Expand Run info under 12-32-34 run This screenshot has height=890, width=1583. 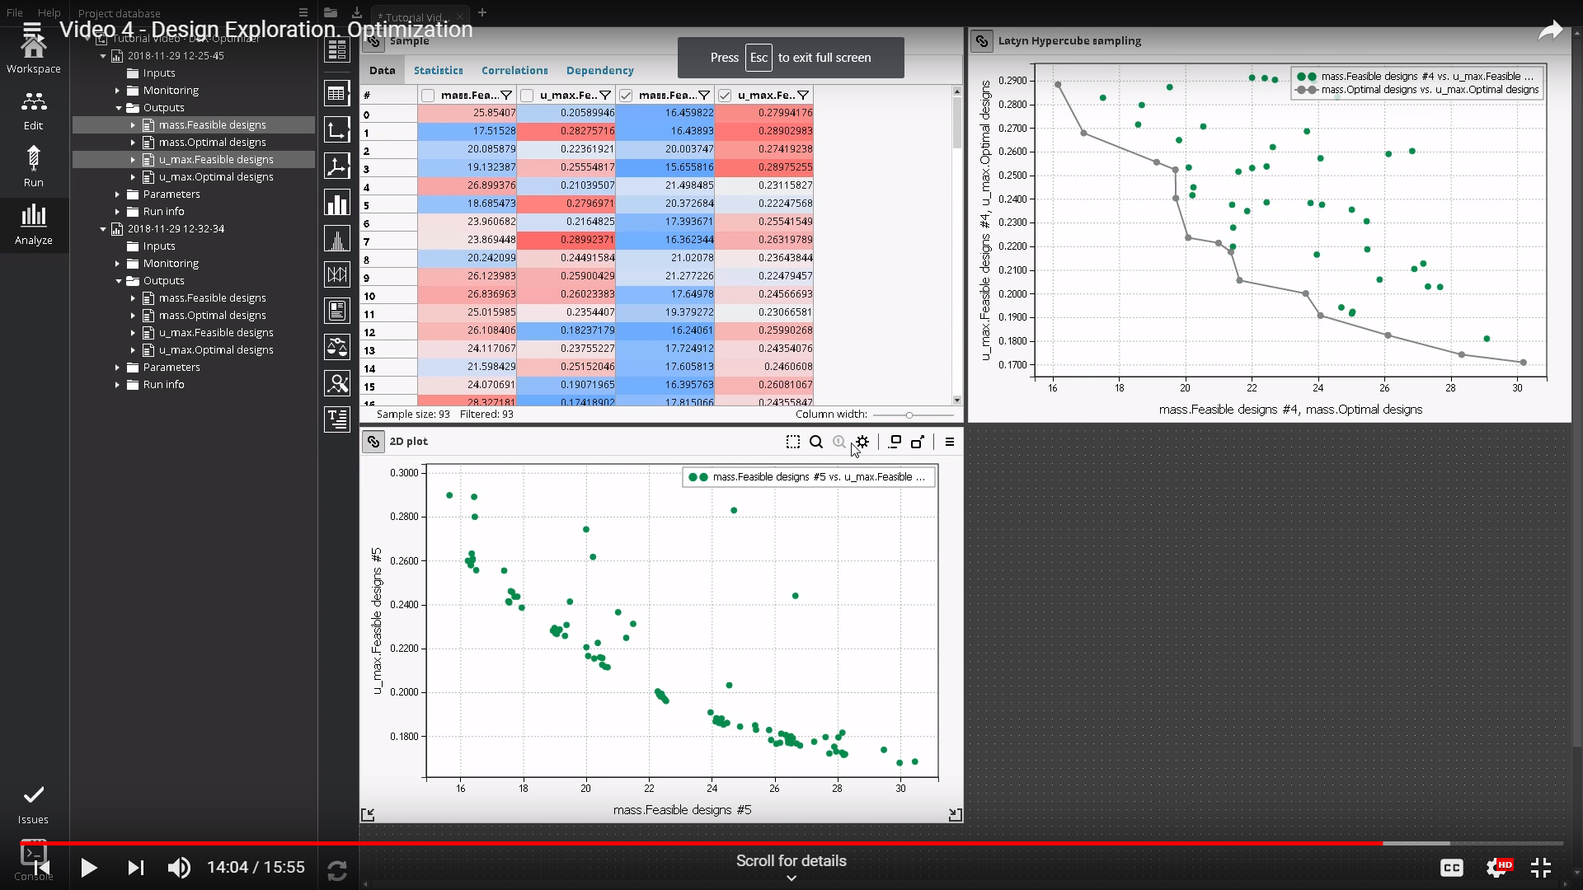click(117, 385)
